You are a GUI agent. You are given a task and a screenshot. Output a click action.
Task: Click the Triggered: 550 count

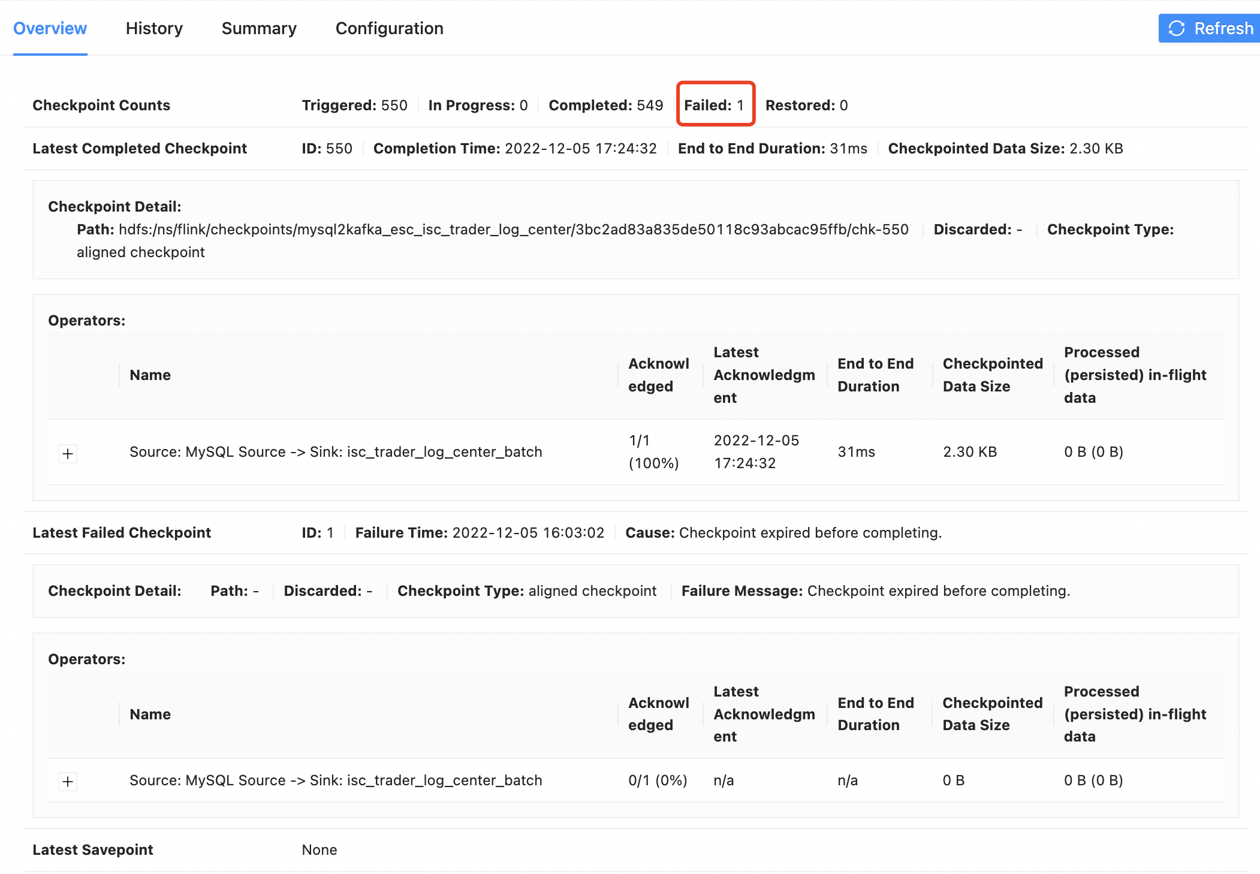pyautogui.click(x=354, y=105)
